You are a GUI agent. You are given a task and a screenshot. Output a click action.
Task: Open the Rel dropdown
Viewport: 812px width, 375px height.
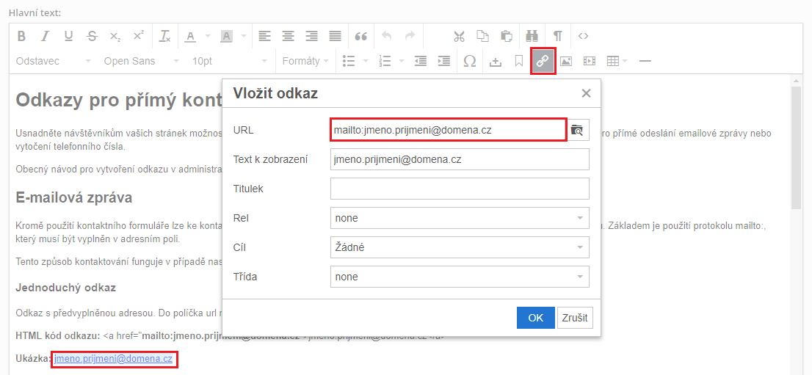coord(460,218)
